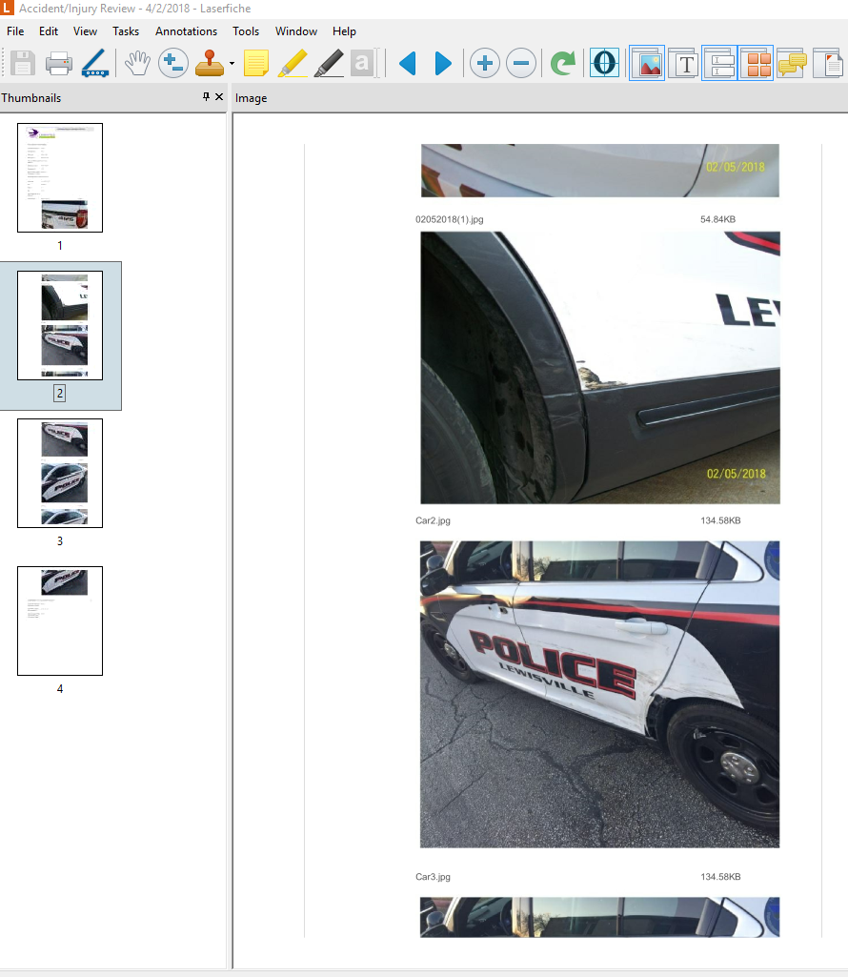Select page 2 thumbnail
848x977 pixels.
[60, 325]
